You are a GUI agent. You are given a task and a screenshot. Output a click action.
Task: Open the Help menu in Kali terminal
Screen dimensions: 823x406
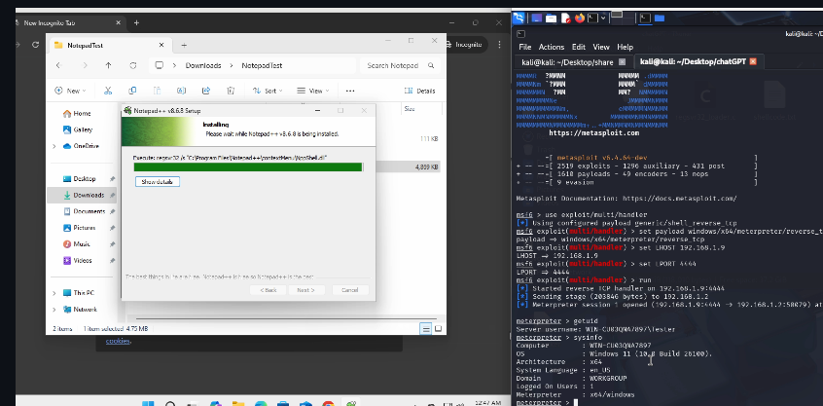[x=626, y=47]
